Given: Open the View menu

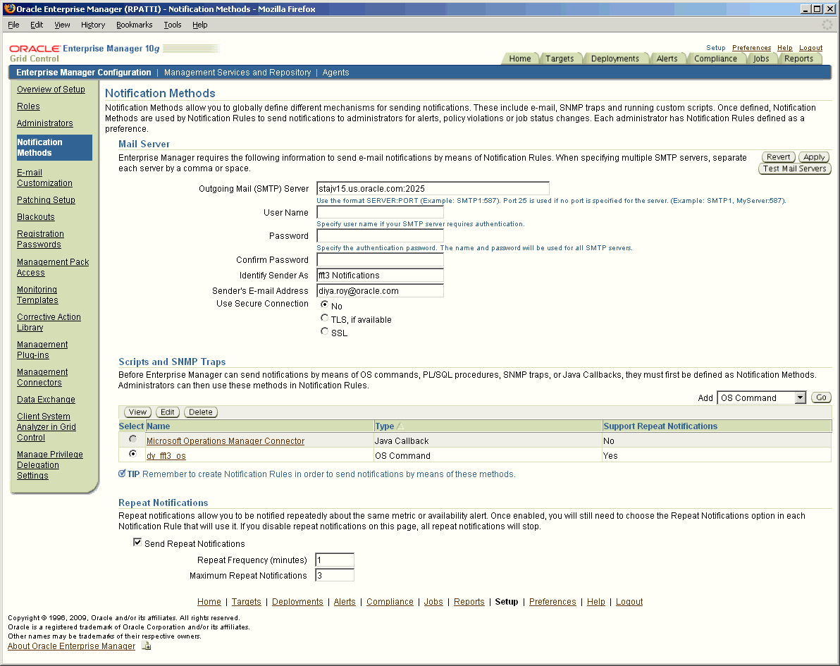Looking at the screenshot, I should click(x=62, y=25).
